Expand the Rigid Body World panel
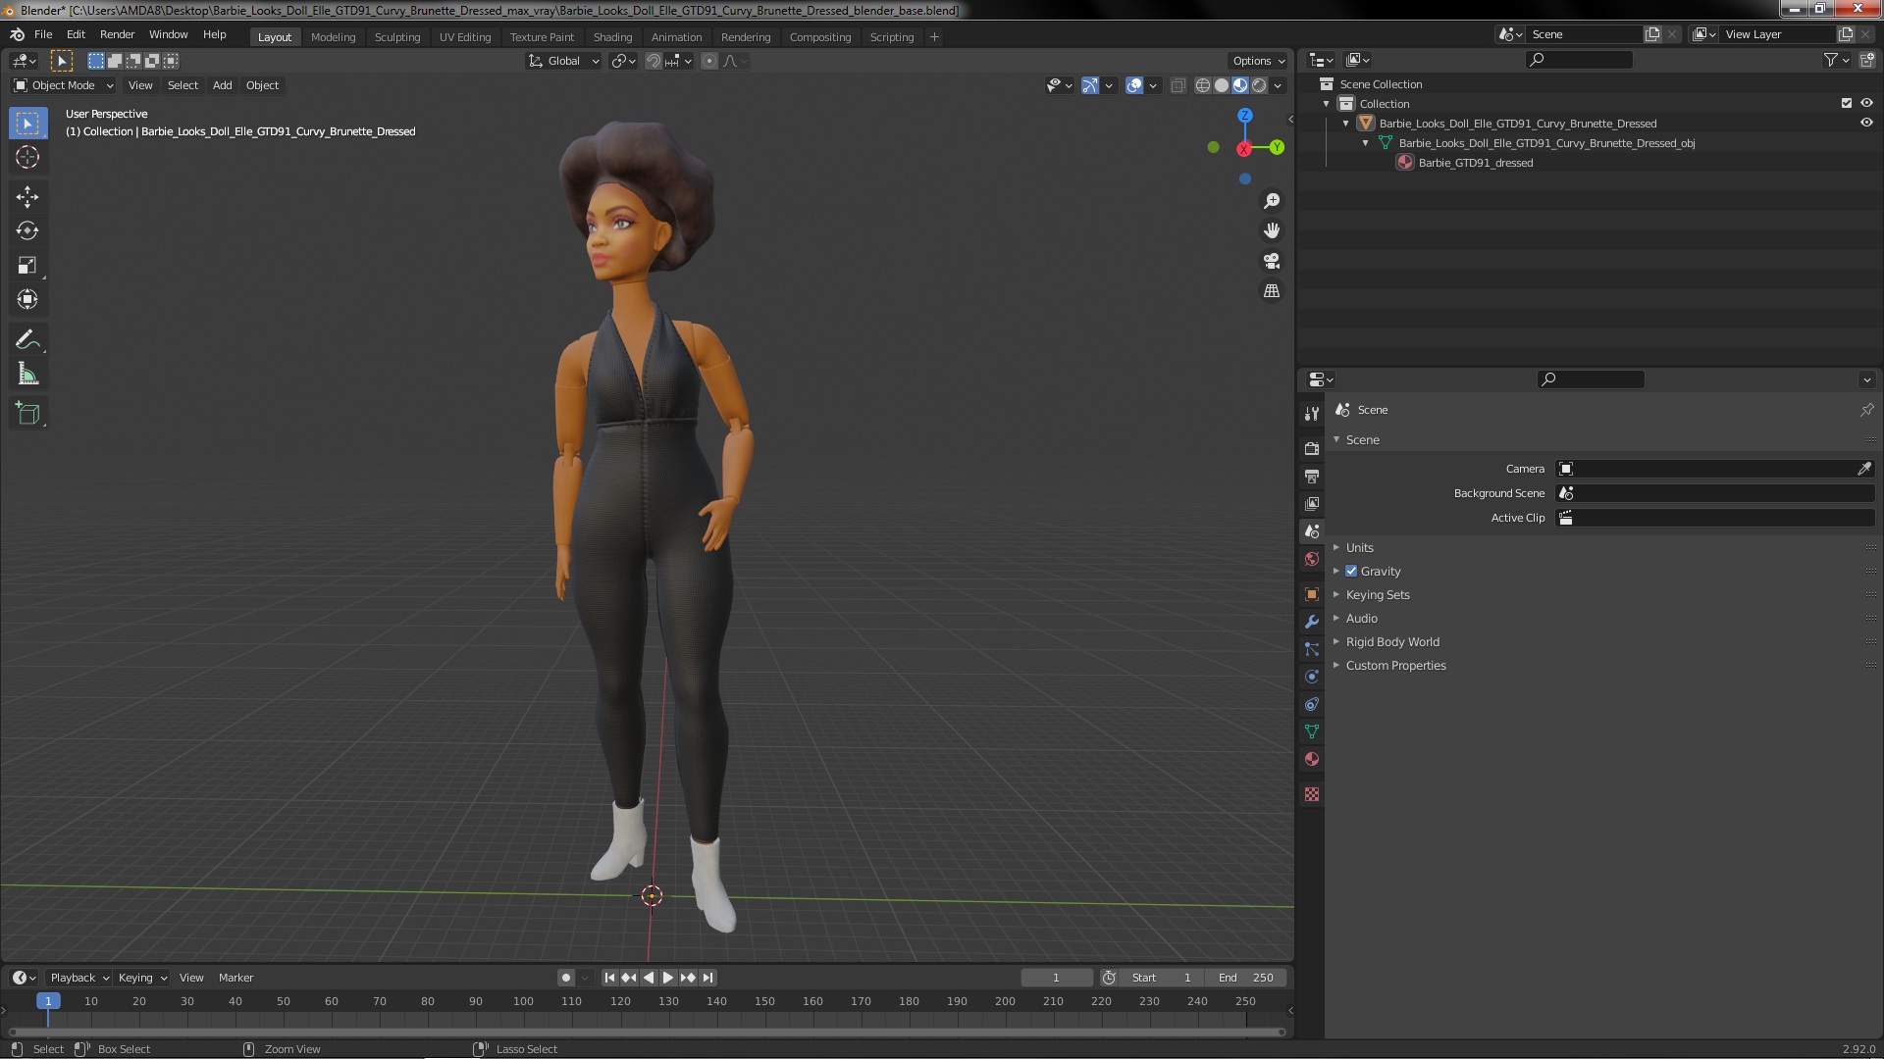Image resolution: width=1884 pixels, height=1059 pixels. coord(1392,642)
